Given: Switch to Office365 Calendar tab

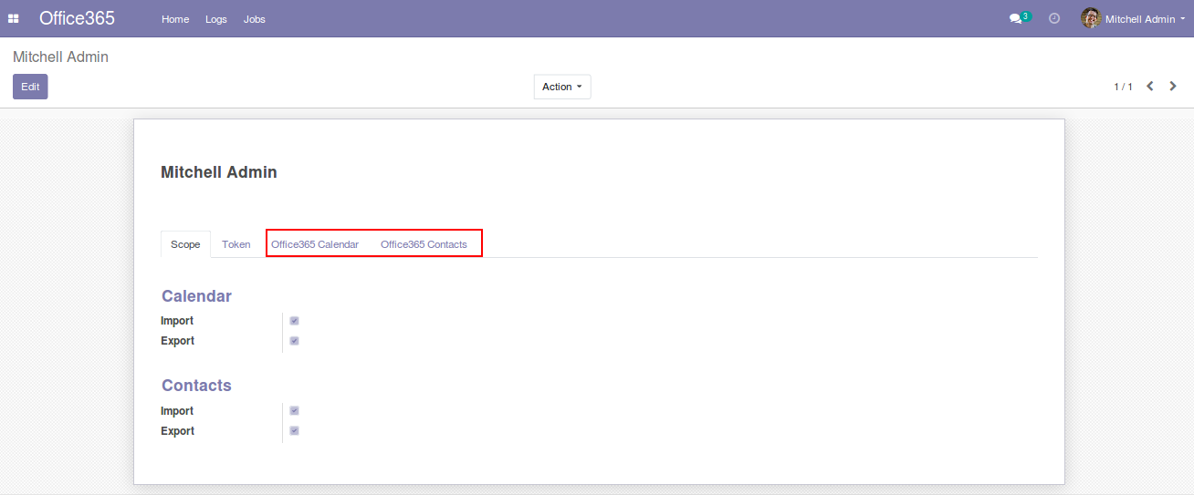Looking at the screenshot, I should [x=315, y=244].
